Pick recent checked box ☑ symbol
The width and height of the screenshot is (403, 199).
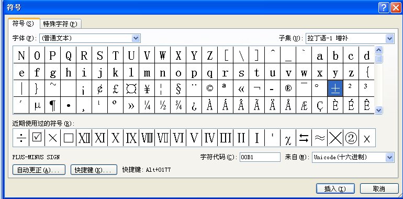(x=37, y=138)
